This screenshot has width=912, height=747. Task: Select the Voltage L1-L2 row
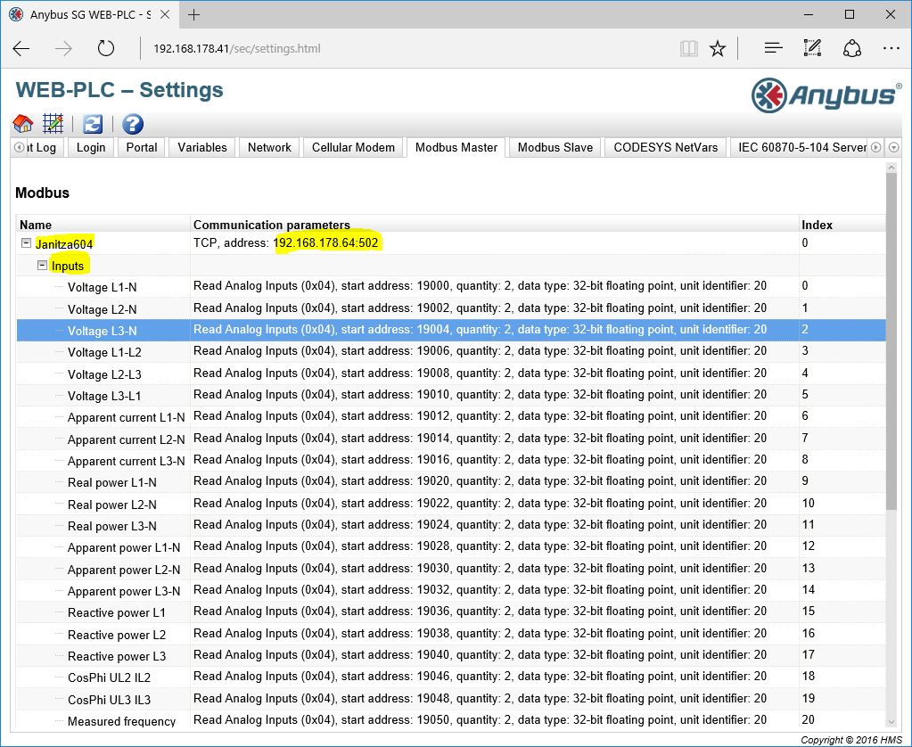click(x=451, y=351)
